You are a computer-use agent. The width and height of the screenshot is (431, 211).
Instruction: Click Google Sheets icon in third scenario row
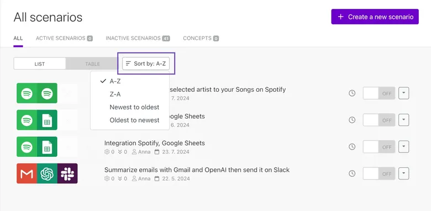tap(47, 147)
